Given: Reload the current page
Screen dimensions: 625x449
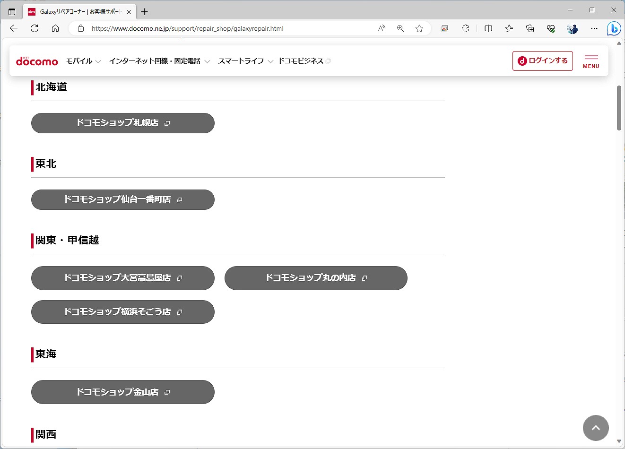Looking at the screenshot, I should pyautogui.click(x=35, y=28).
